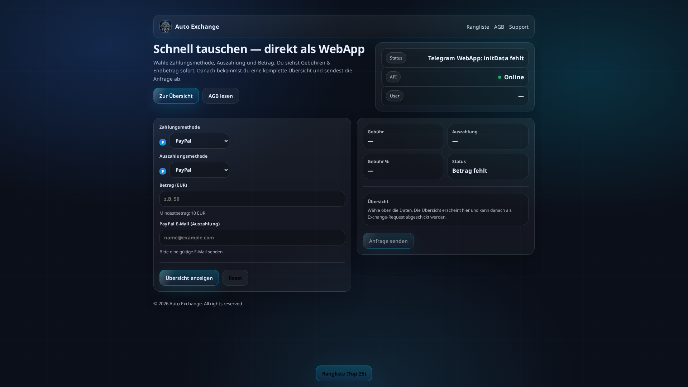688x387 pixels.
Task: Open the Zahlungsmethode PayPal dropdown
Action: tap(200, 141)
